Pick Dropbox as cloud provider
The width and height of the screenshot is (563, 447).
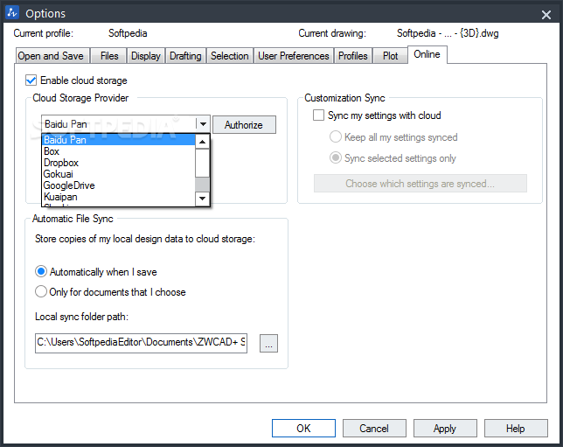coord(119,163)
